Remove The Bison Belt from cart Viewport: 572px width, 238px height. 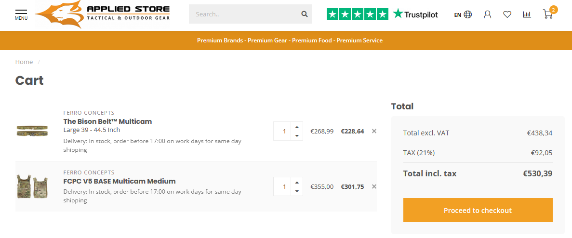coord(374,131)
